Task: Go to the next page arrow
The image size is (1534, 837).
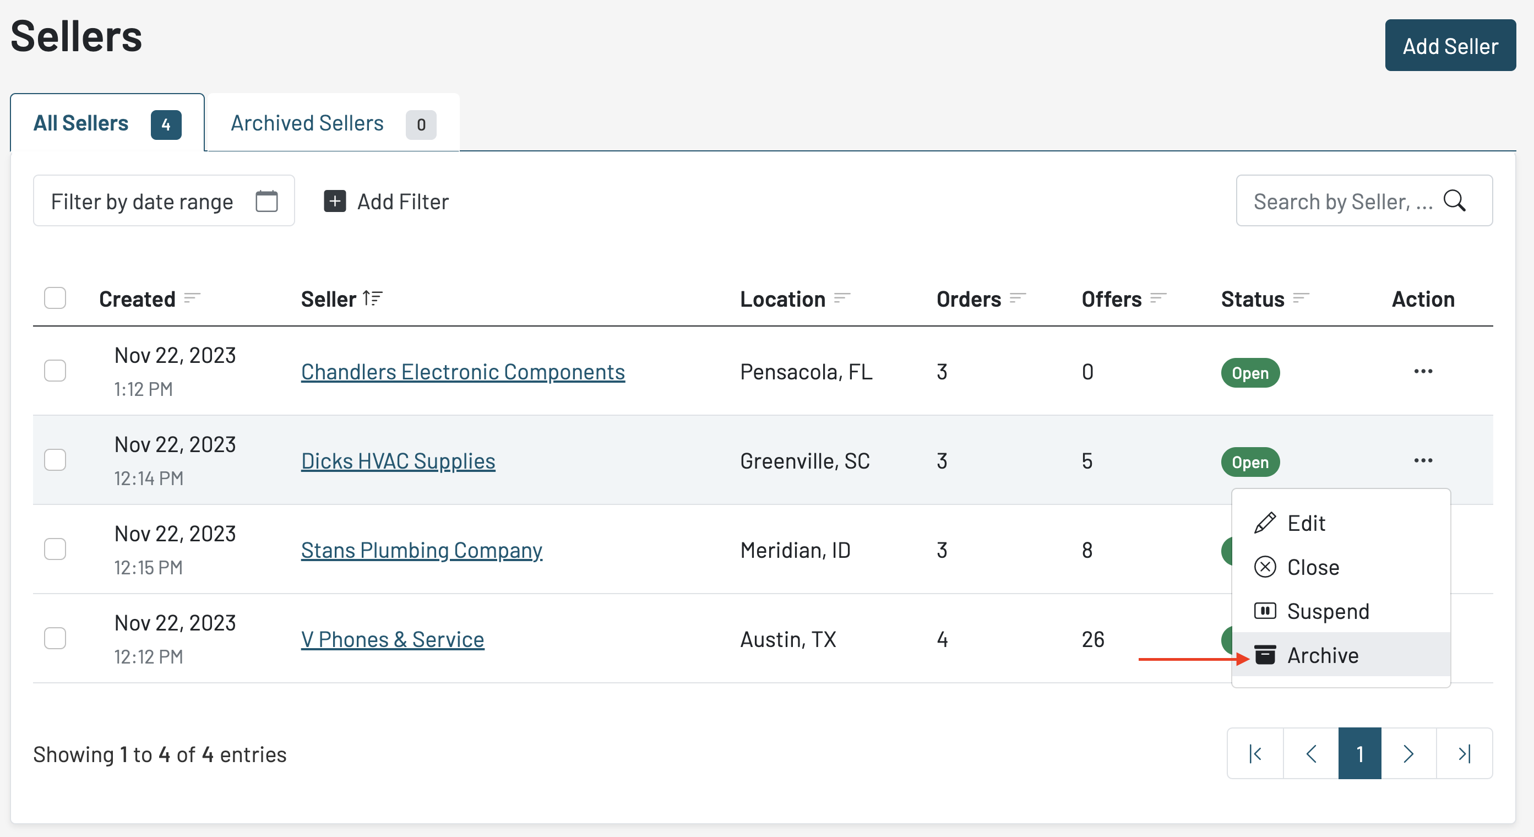Action: click(1408, 754)
